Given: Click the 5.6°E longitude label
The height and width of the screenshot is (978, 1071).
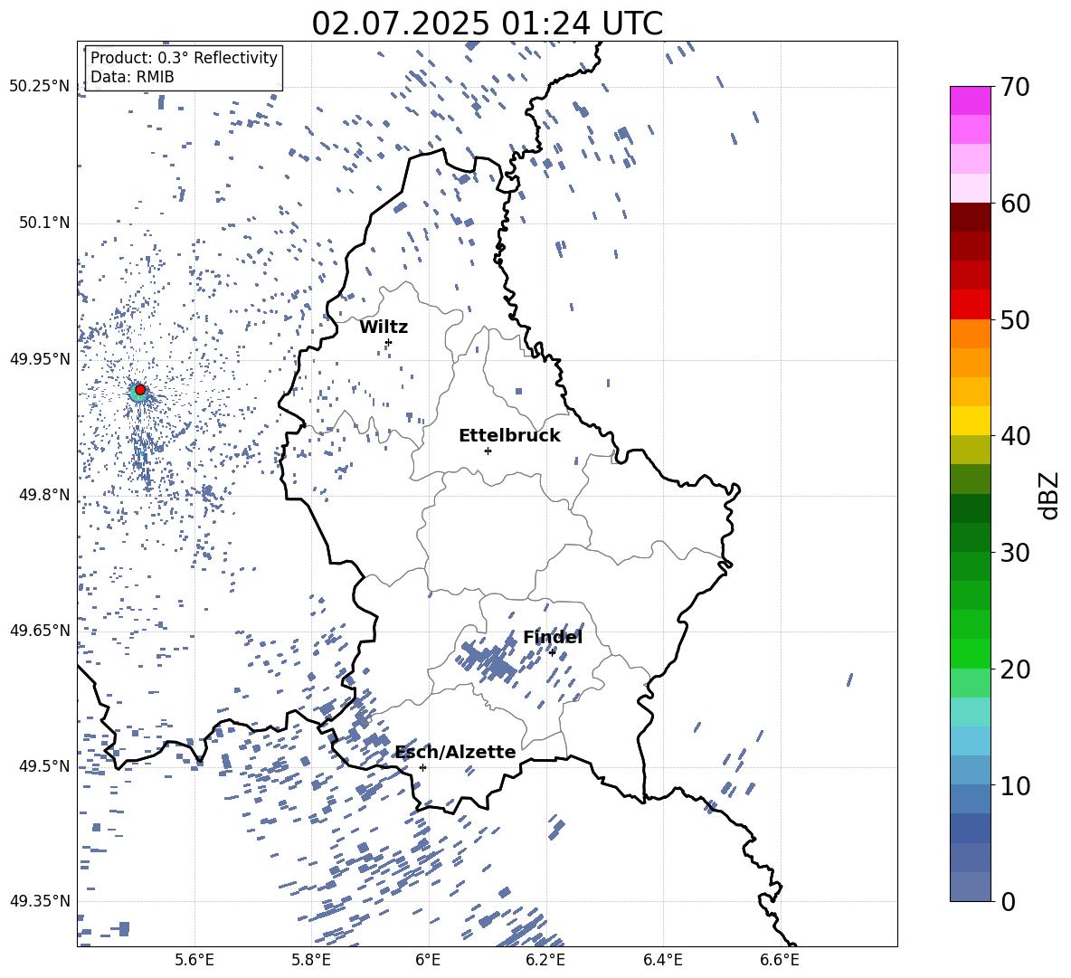Looking at the screenshot, I should (x=194, y=960).
